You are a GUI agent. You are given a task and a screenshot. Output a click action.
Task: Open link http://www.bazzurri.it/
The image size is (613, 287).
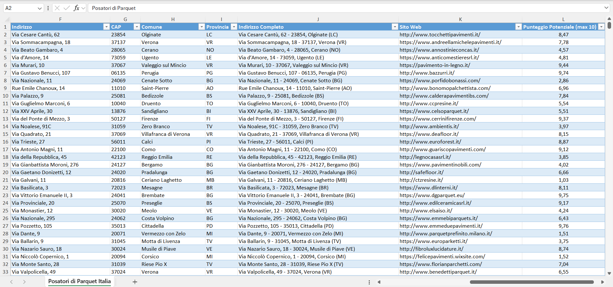(x=427, y=73)
